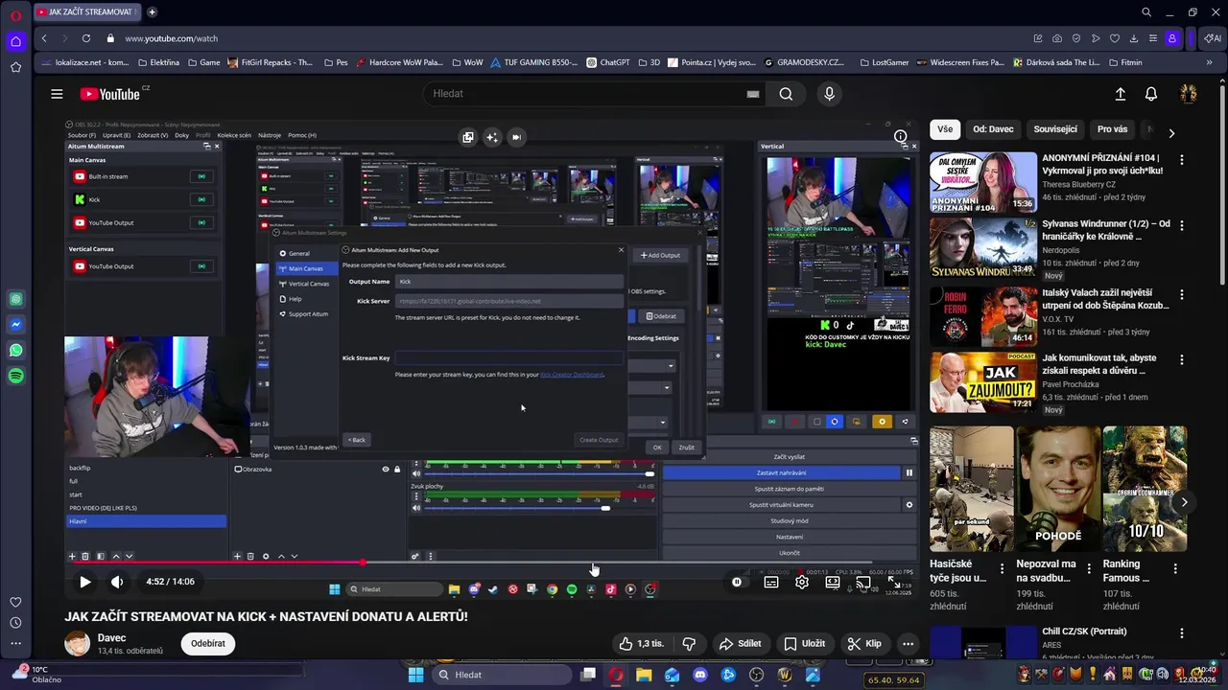Image resolution: width=1228 pixels, height=690 pixels.
Task: Open the video player settings gear
Action: [x=802, y=582]
